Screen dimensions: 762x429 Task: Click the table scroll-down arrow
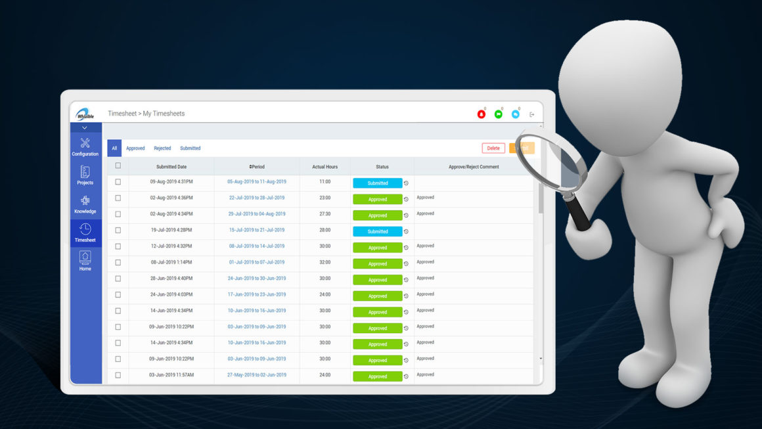pos(541,359)
